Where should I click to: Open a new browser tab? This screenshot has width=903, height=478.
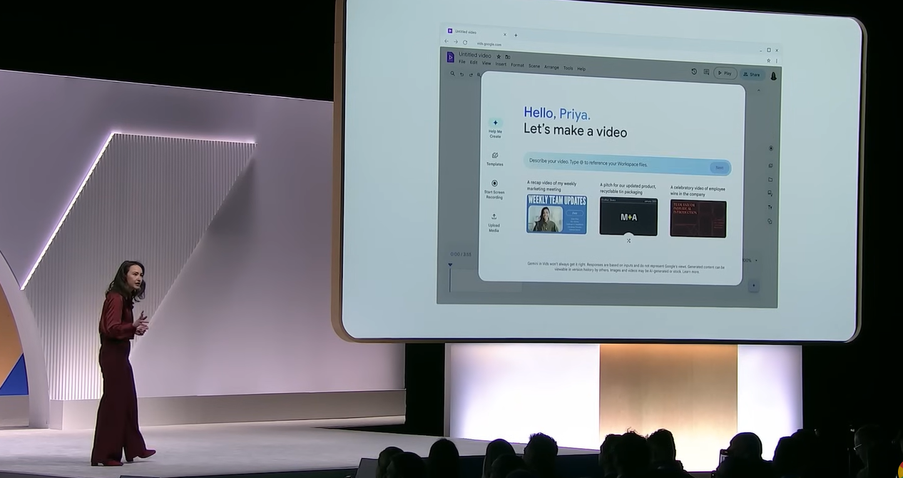[516, 34]
